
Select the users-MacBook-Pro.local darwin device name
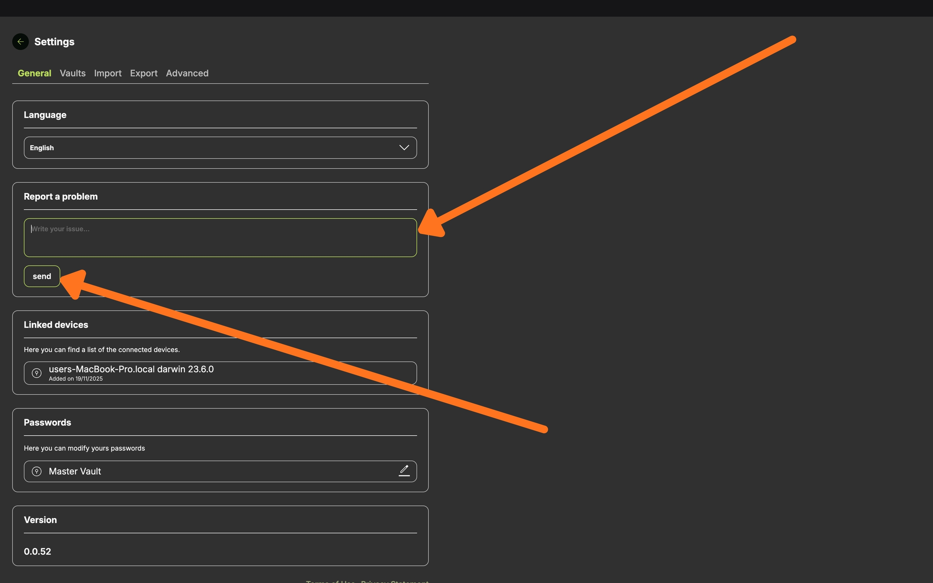[131, 369]
